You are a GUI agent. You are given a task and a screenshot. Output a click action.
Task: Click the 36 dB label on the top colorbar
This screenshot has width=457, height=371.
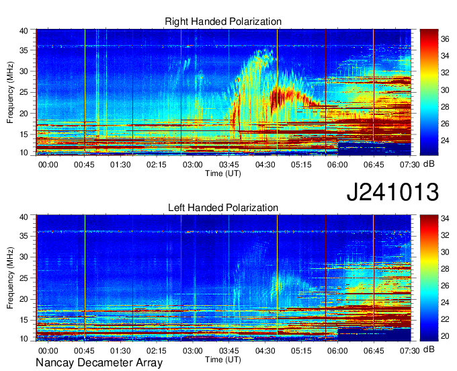click(x=445, y=39)
